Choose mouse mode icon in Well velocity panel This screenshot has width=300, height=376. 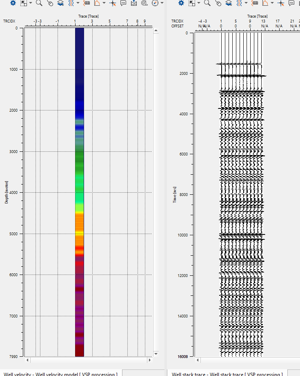click(x=50, y=3)
